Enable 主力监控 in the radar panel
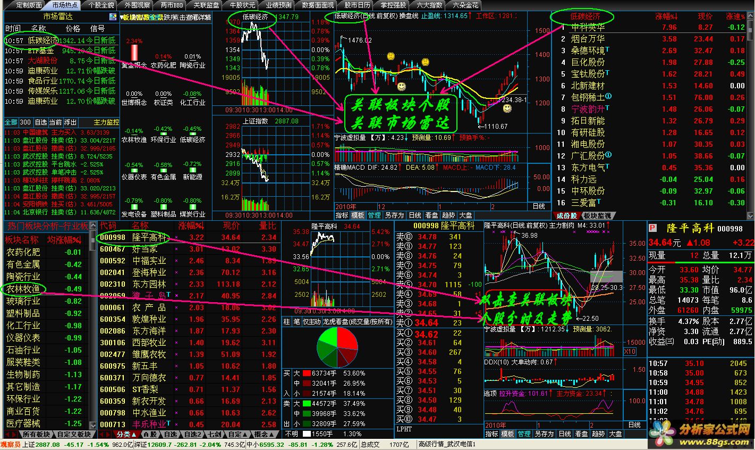The width and height of the screenshot is (755, 450). coord(106,122)
